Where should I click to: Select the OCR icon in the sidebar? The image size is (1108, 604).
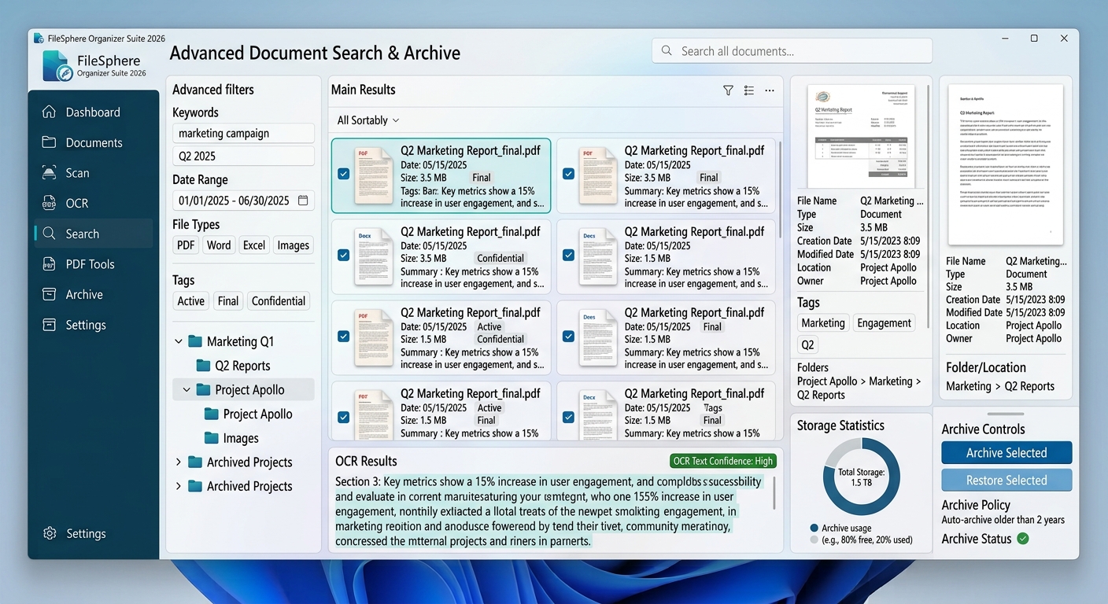point(50,203)
